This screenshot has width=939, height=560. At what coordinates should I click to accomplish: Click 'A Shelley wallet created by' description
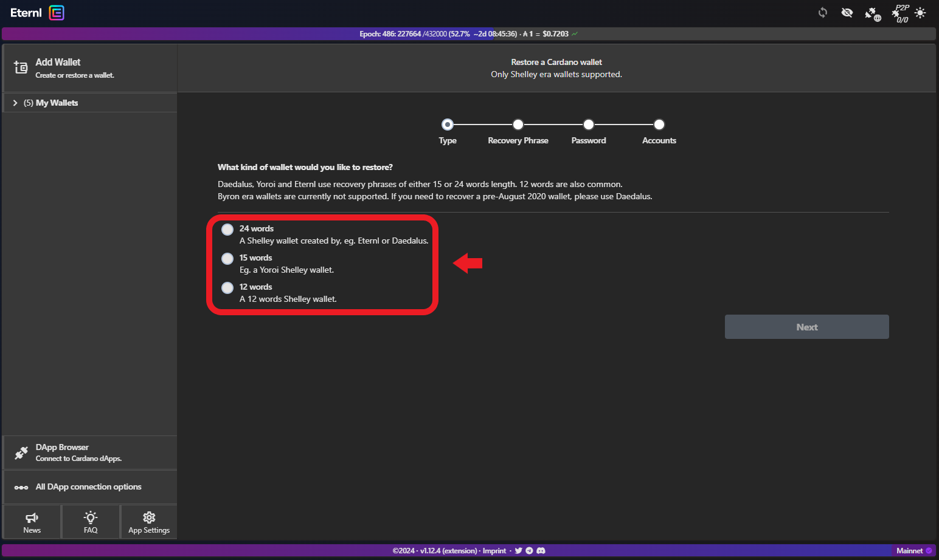tap(334, 241)
